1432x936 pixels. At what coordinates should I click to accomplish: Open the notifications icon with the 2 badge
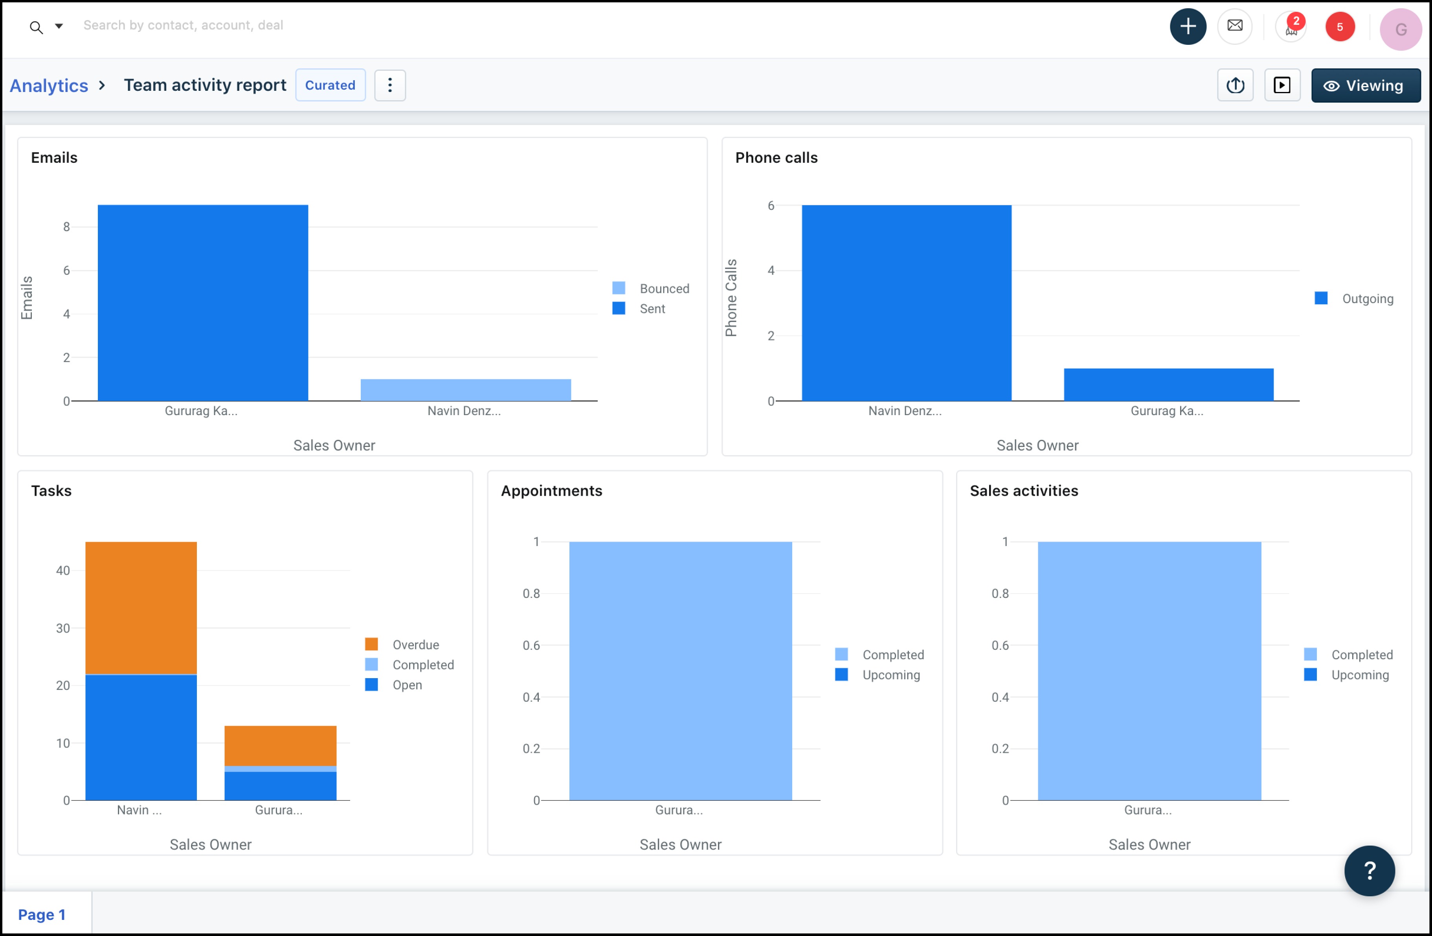tap(1291, 27)
